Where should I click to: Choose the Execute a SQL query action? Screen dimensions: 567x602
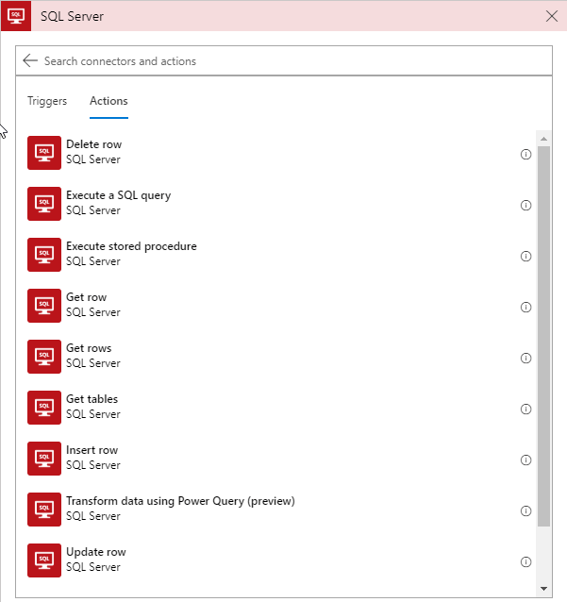[280, 204]
